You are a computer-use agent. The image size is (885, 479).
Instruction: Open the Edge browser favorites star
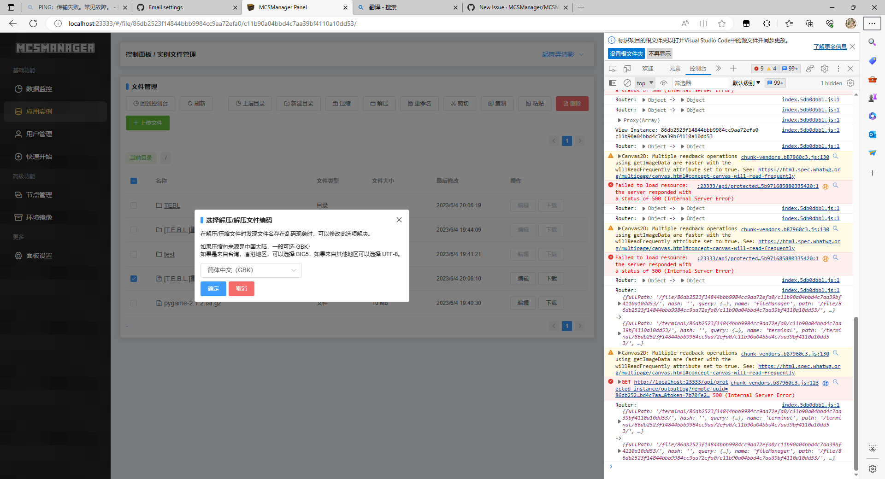pyautogui.click(x=722, y=23)
